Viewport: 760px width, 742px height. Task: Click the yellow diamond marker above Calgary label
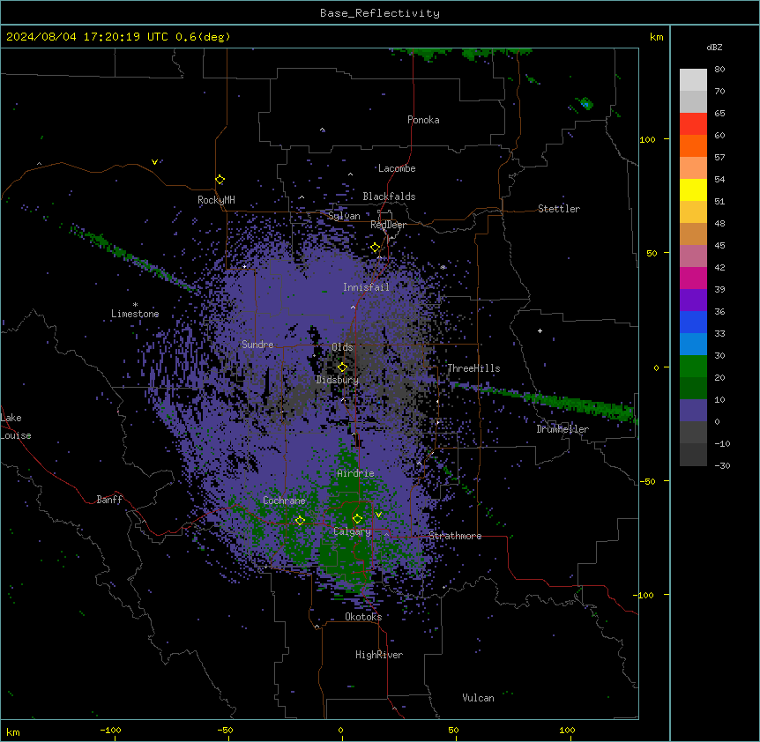tap(357, 519)
